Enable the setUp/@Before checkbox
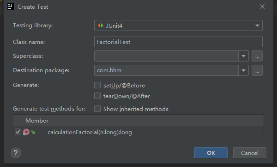The image size is (277, 167). (97, 85)
